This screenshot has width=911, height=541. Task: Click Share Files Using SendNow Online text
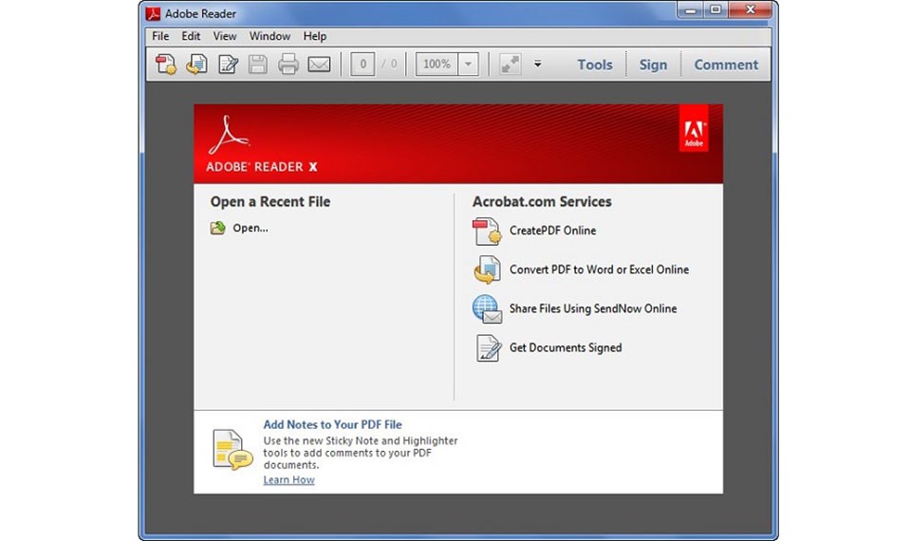(x=593, y=308)
